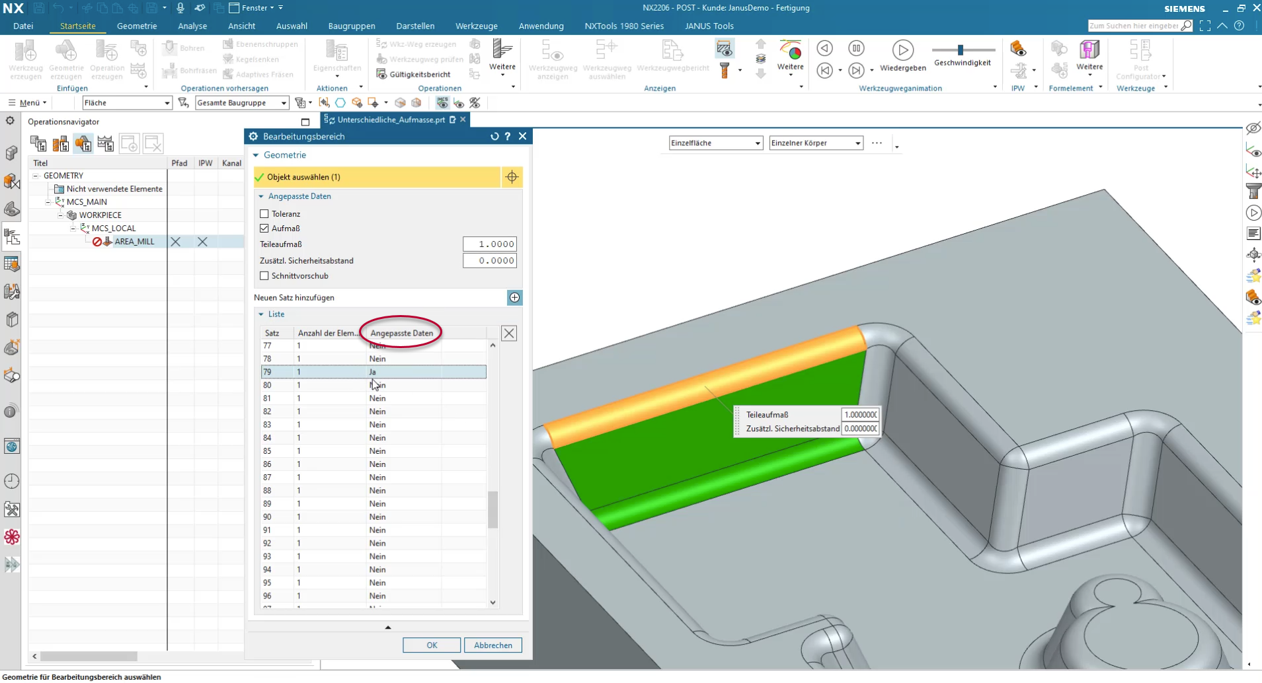Open the settings gear in the left sidebar
The width and height of the screenshot is (1262, 683).
(10, 121)
